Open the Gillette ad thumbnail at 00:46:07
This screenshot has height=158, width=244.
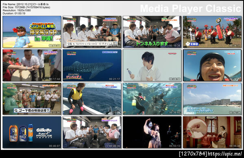pos(32,132)
